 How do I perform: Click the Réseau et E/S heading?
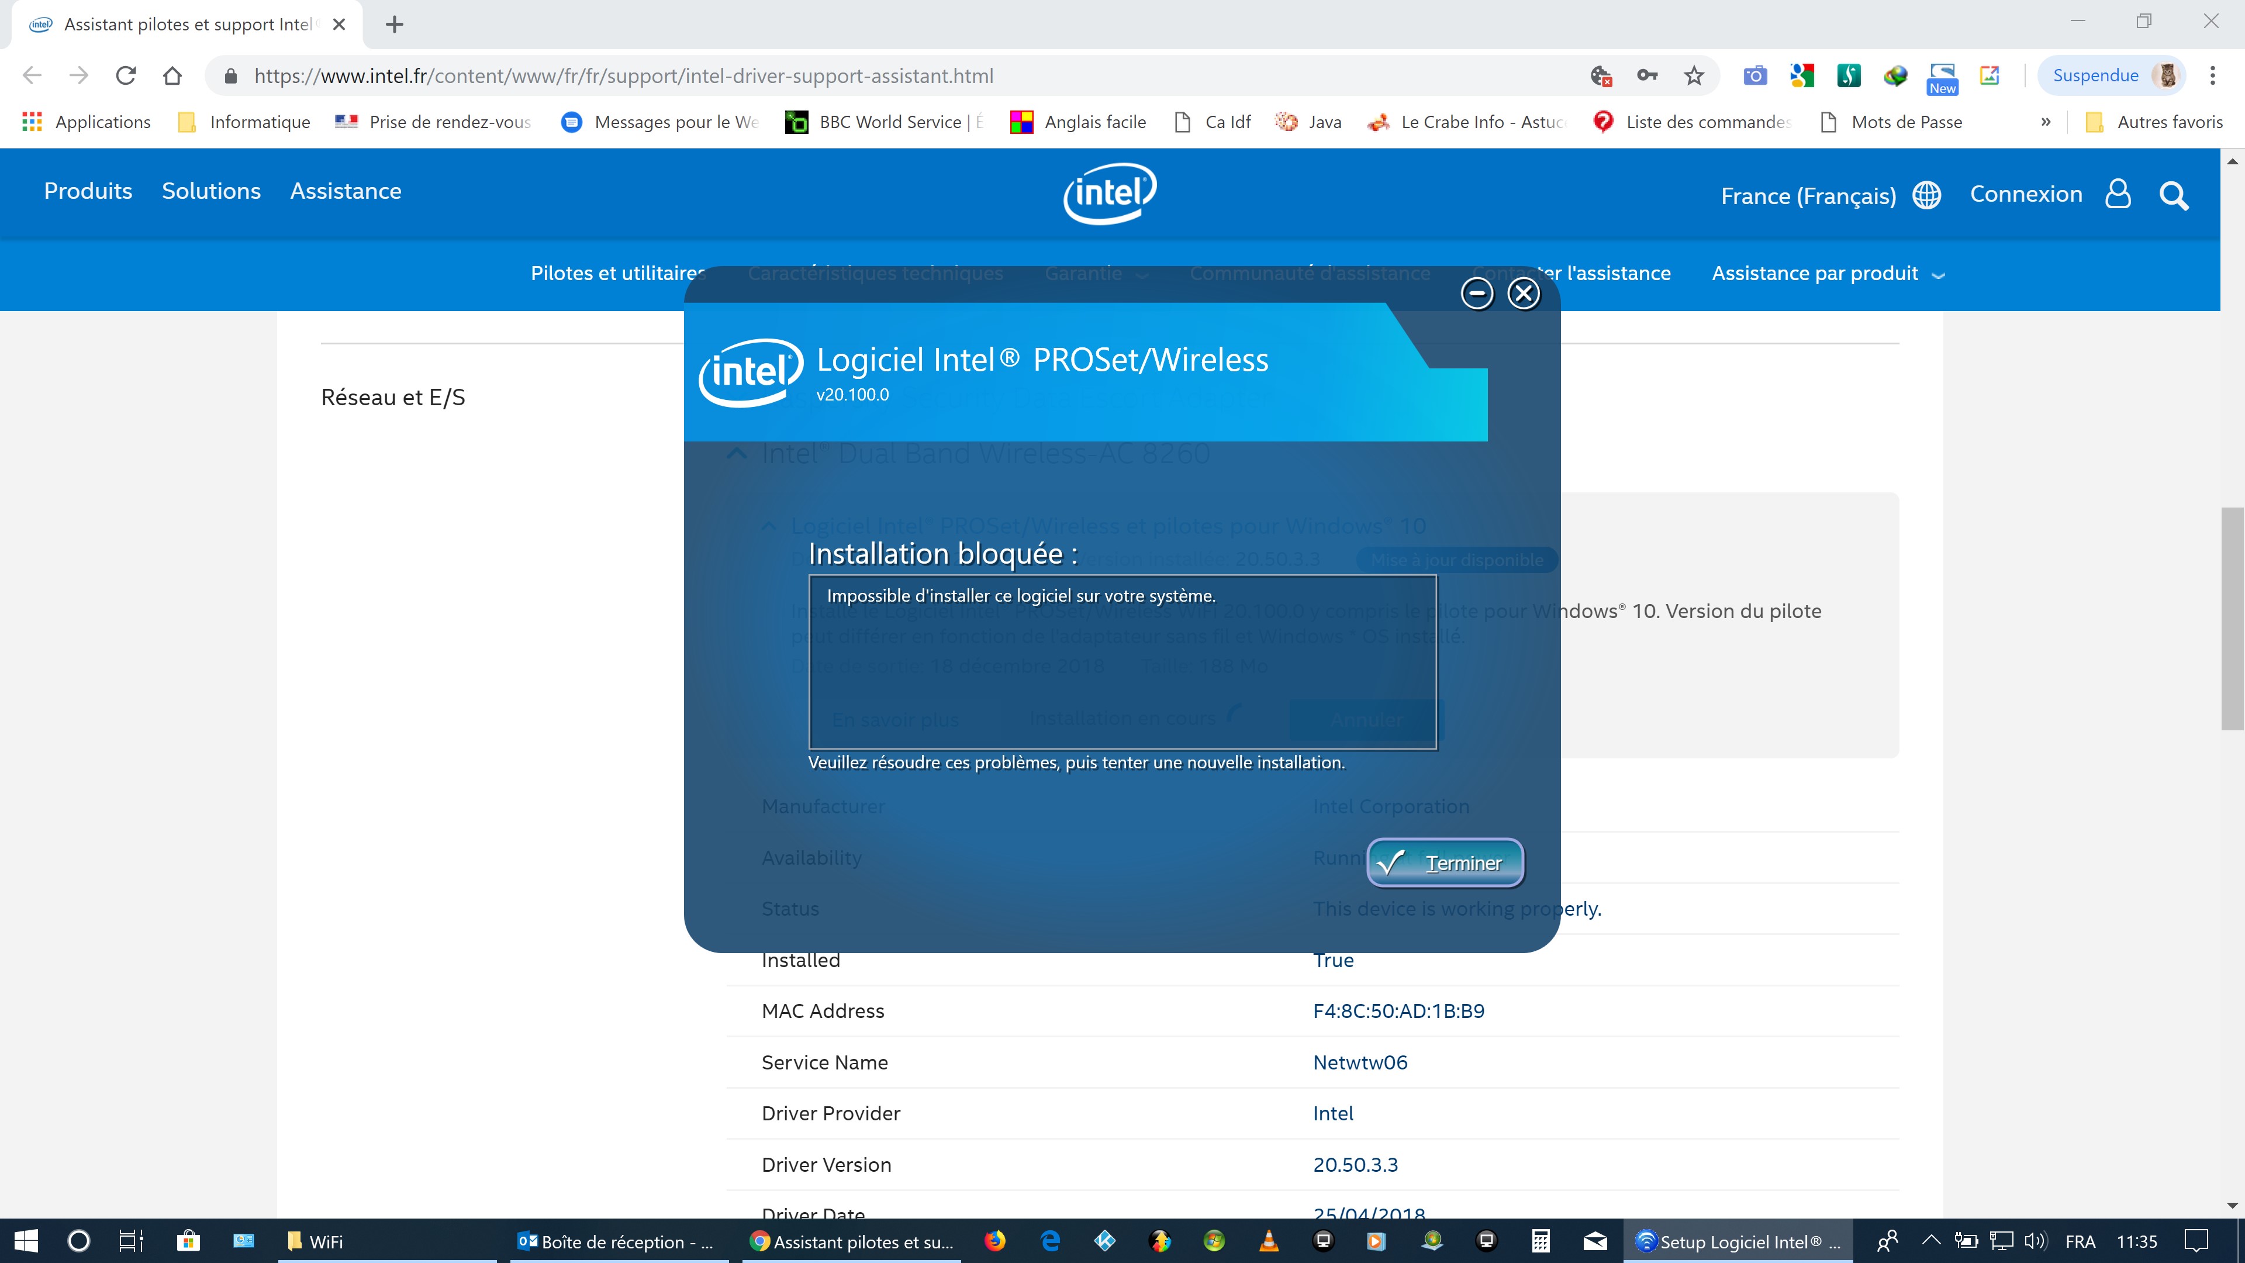tap(393, 398)
